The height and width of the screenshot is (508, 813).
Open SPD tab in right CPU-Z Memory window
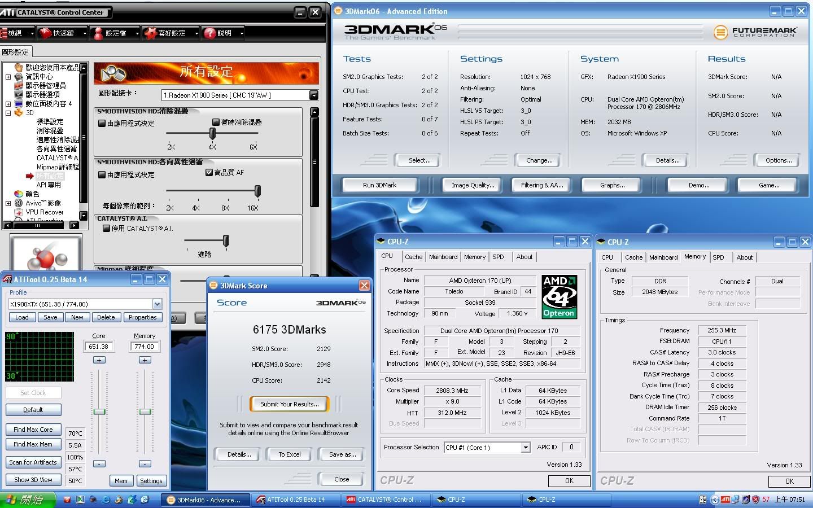[718, 257]
